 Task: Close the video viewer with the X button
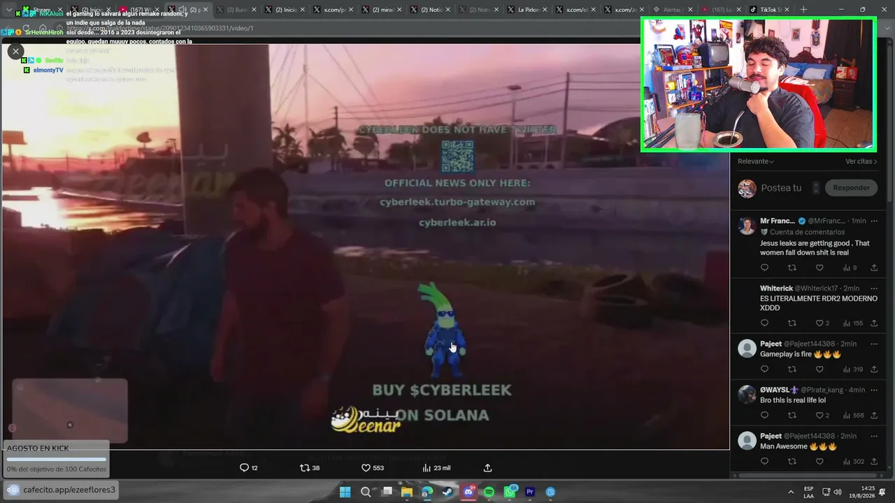(x=15, y=51)
